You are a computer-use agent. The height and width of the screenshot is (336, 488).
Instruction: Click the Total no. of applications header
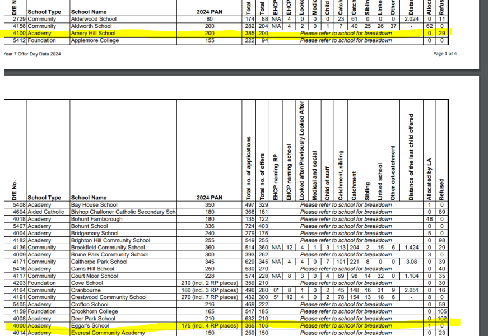coord(248,169)
